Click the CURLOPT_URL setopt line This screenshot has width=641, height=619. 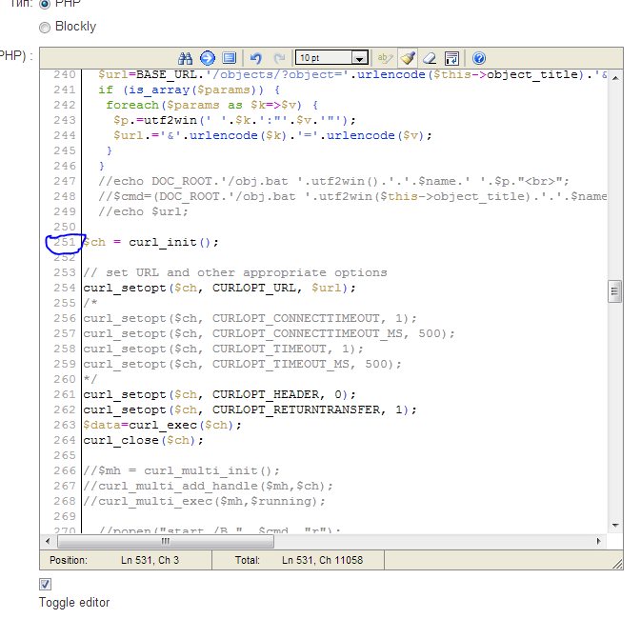tap(219, 288)
